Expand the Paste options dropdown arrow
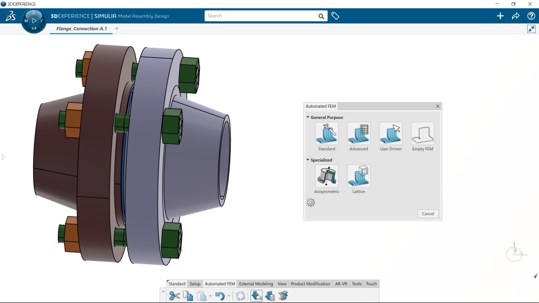 tap(210, 296)
